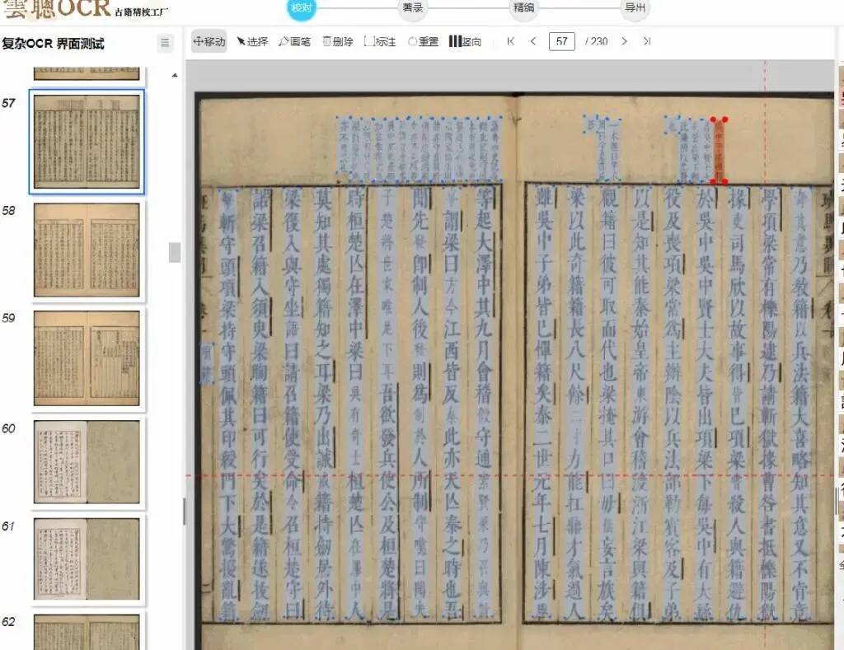Go to the previous page
The height and width of the screenshot is (650, 844).
coord(533,41)
